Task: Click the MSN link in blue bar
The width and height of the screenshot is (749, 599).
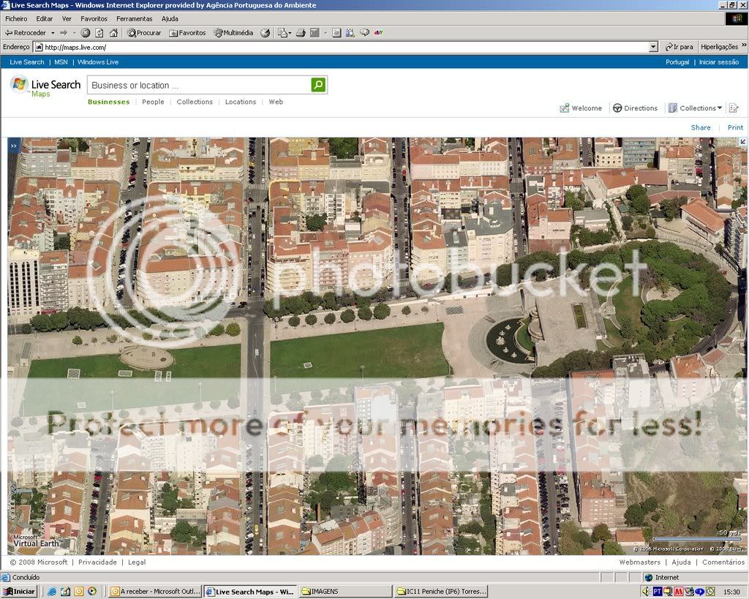Action: pos(61,62)
